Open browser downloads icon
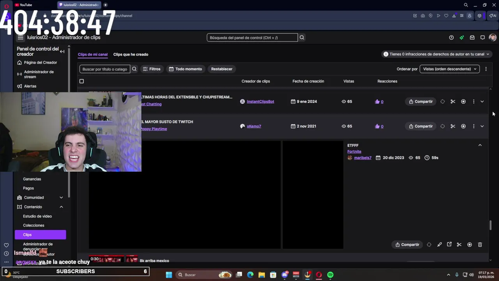 click(x=454, y=16)
